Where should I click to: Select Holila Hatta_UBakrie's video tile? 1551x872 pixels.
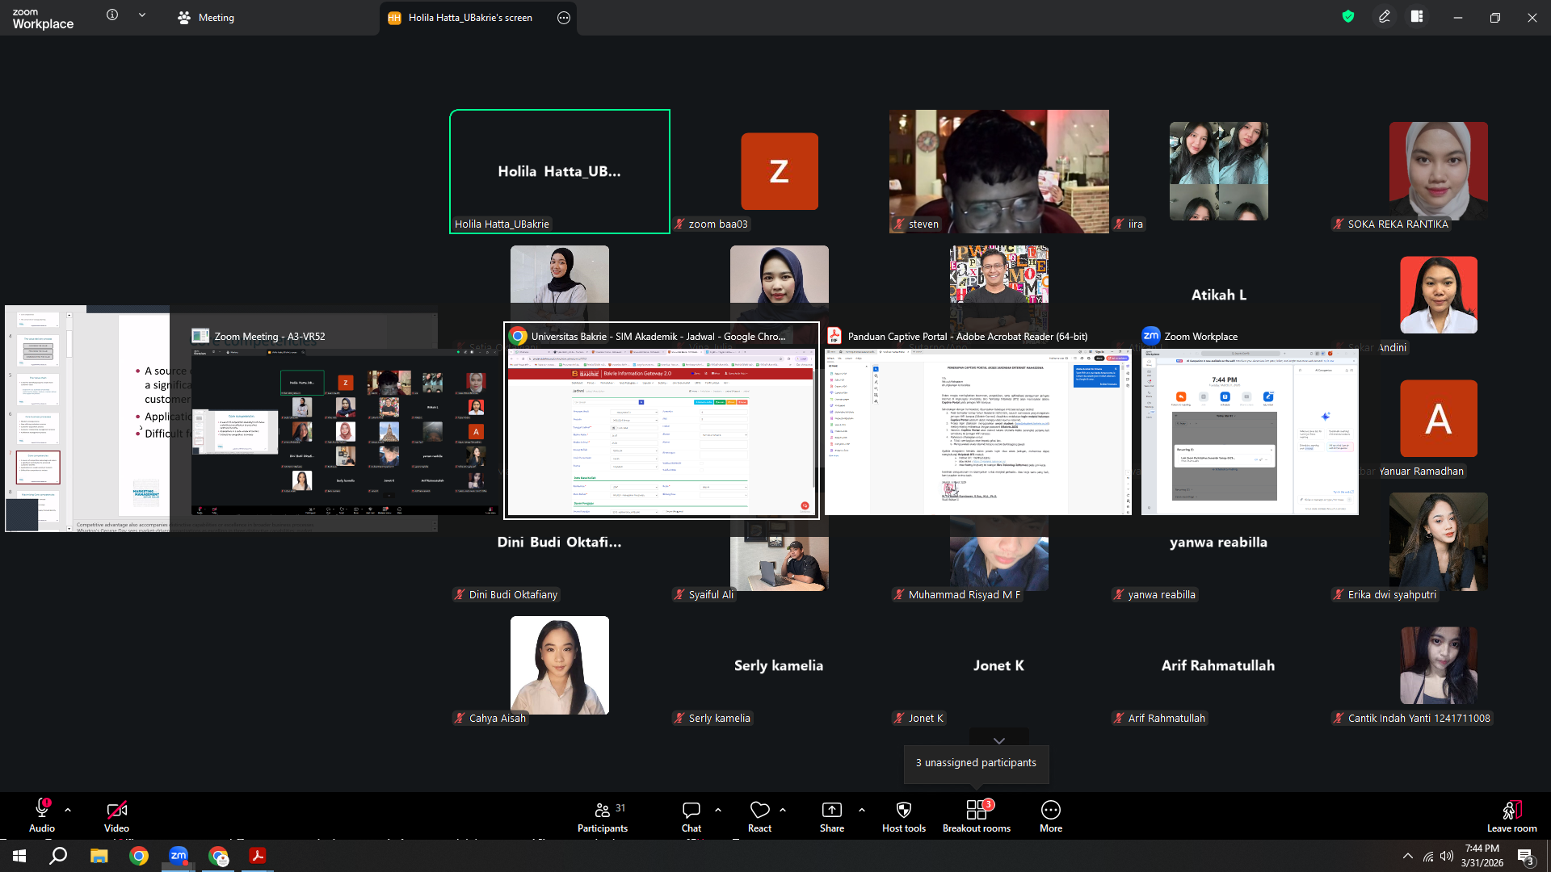pyautogui.click(x=560, y=171)
